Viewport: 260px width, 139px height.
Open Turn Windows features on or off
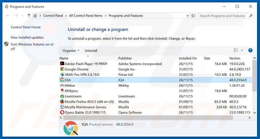click(32, 47)
